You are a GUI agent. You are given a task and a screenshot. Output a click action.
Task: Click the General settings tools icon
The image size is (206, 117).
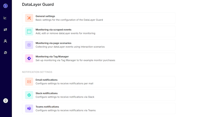click(29, 18)
